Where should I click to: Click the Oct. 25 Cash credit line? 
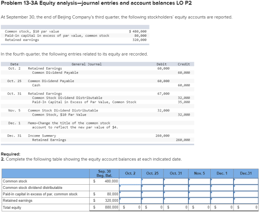[36, 85]
